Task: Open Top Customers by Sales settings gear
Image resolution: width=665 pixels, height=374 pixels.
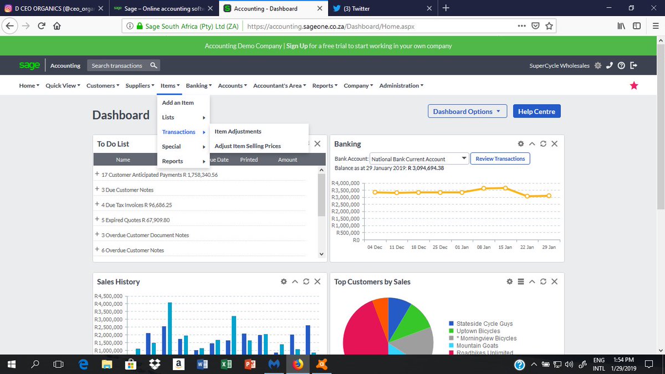Action: coord(510,281)
